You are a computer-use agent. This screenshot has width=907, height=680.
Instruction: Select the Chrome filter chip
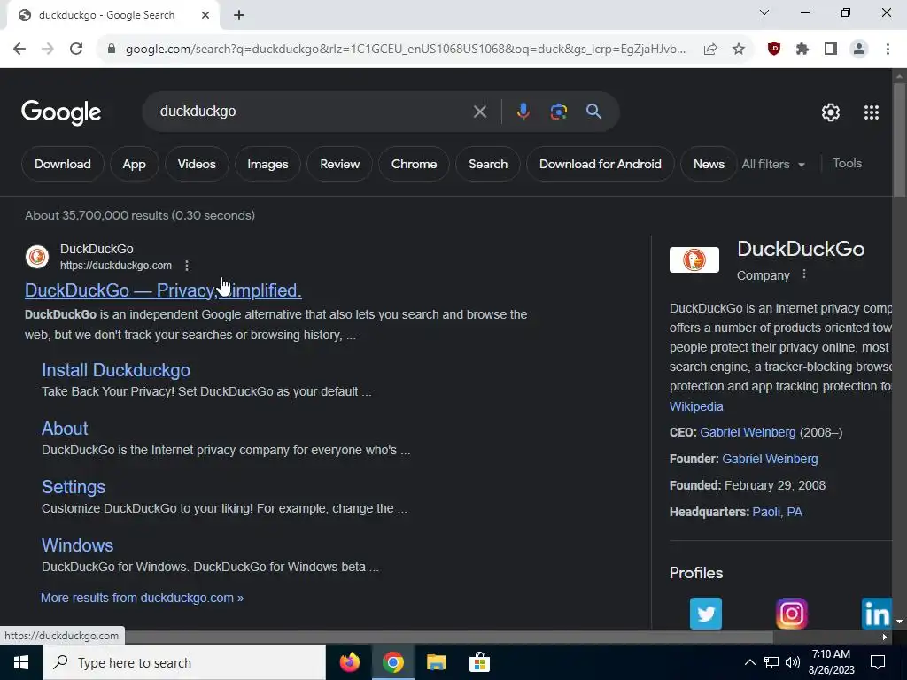tap(415, 164)
